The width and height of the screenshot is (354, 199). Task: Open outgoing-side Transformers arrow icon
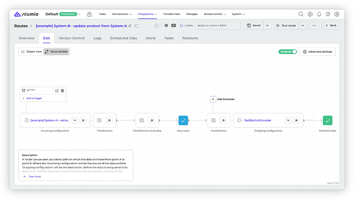(223, 120)
